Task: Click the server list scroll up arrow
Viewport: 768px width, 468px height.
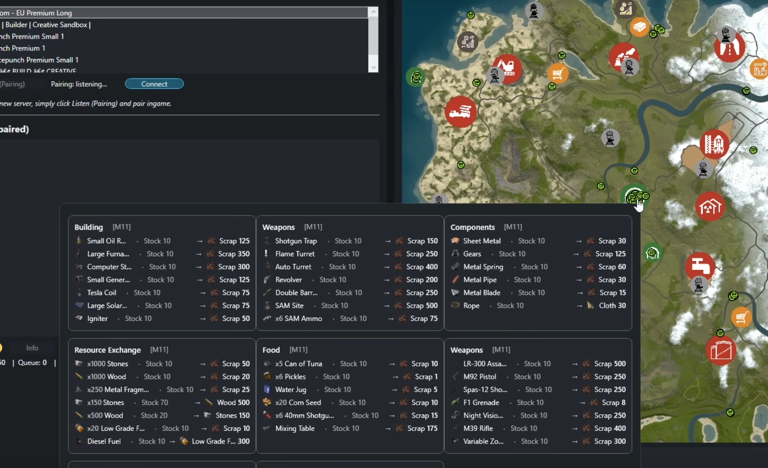Action: pyautogui.click(x=374, y=12)
